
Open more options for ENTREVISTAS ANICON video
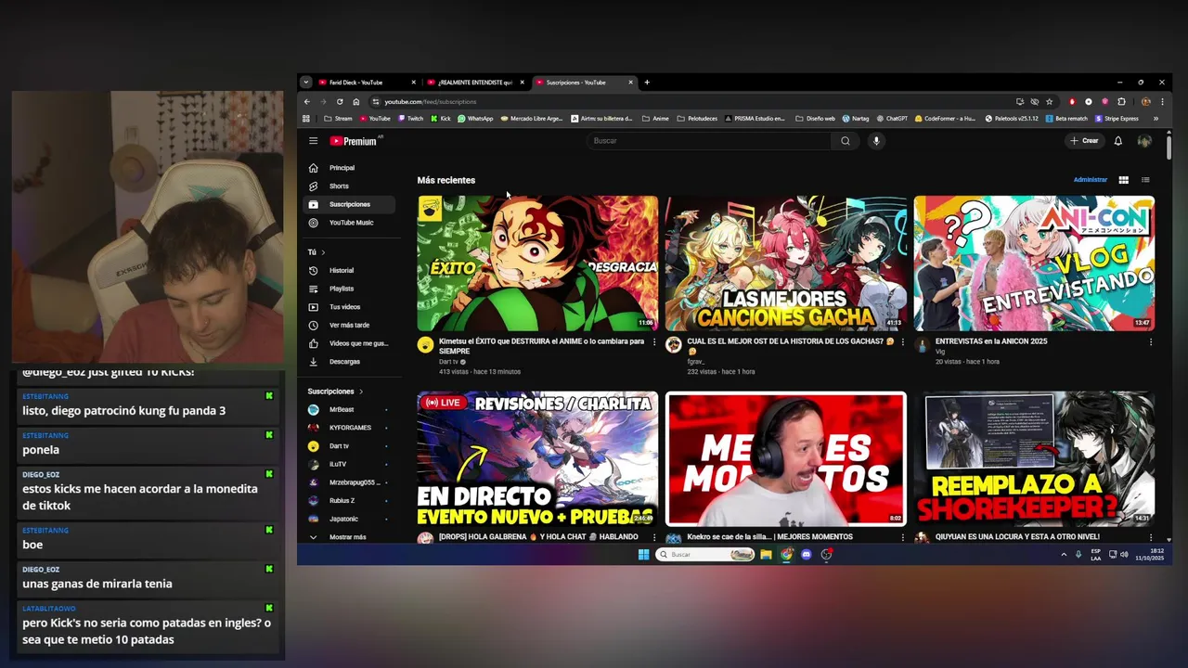point(1151,342)
